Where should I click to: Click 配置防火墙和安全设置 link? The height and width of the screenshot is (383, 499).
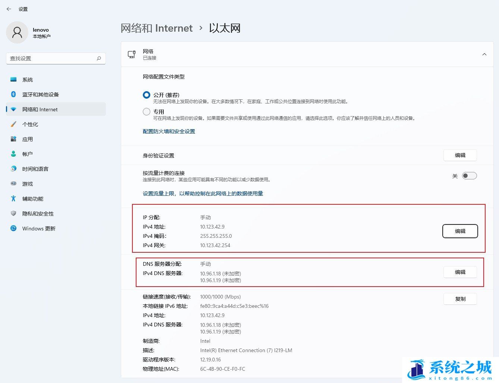(169, 131)
